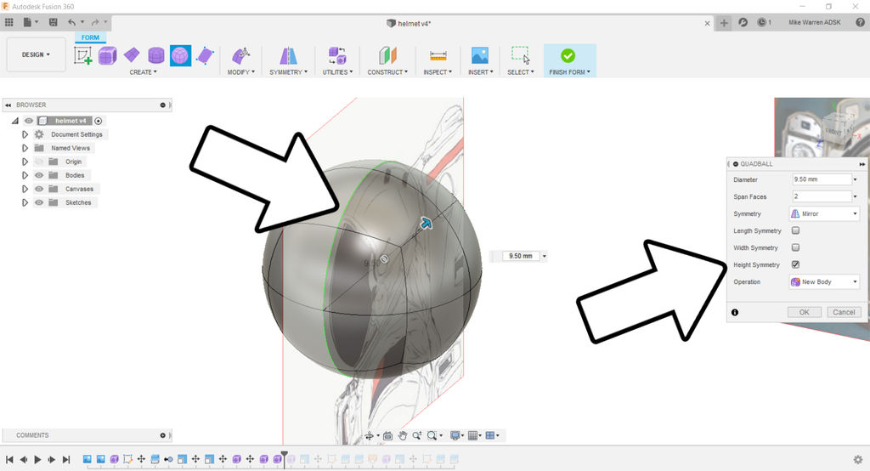Click OK in the Quadball dialog
870x471 pixels.
804,312
